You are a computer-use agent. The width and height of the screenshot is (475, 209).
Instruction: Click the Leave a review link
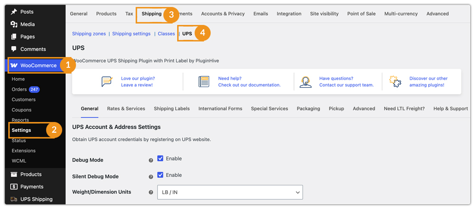(x=137, y=85)
